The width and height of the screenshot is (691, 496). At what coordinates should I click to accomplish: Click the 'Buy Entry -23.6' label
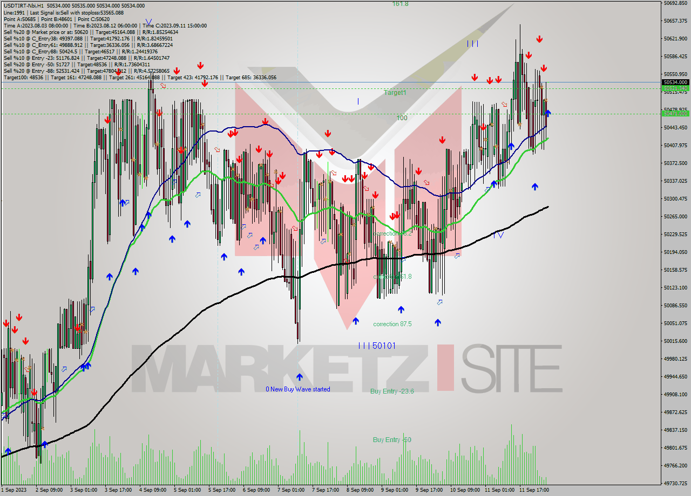tap(392, 391)
